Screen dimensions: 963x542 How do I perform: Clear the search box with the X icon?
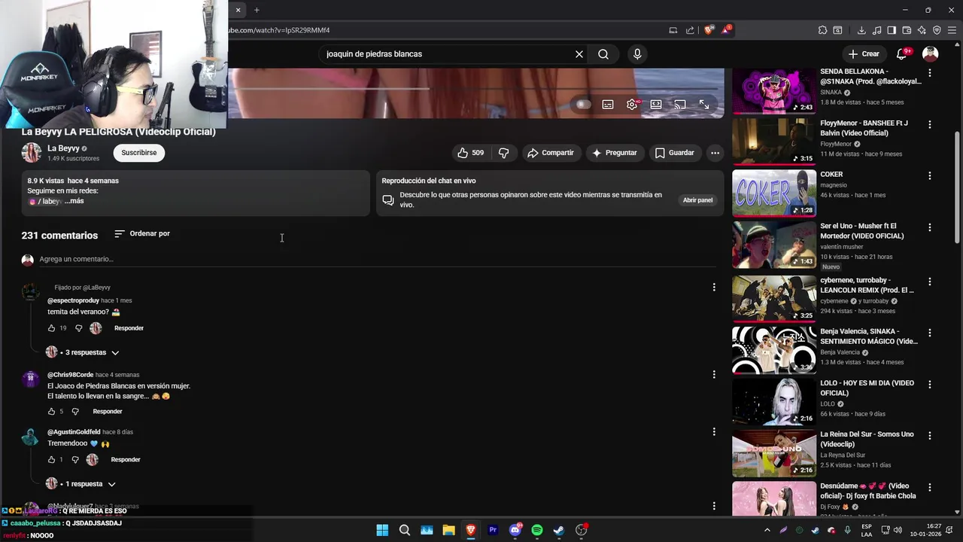(x=579, y=54)
